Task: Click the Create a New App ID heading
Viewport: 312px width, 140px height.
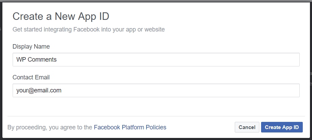Action: pyautogui.click(x=61, y=16)
